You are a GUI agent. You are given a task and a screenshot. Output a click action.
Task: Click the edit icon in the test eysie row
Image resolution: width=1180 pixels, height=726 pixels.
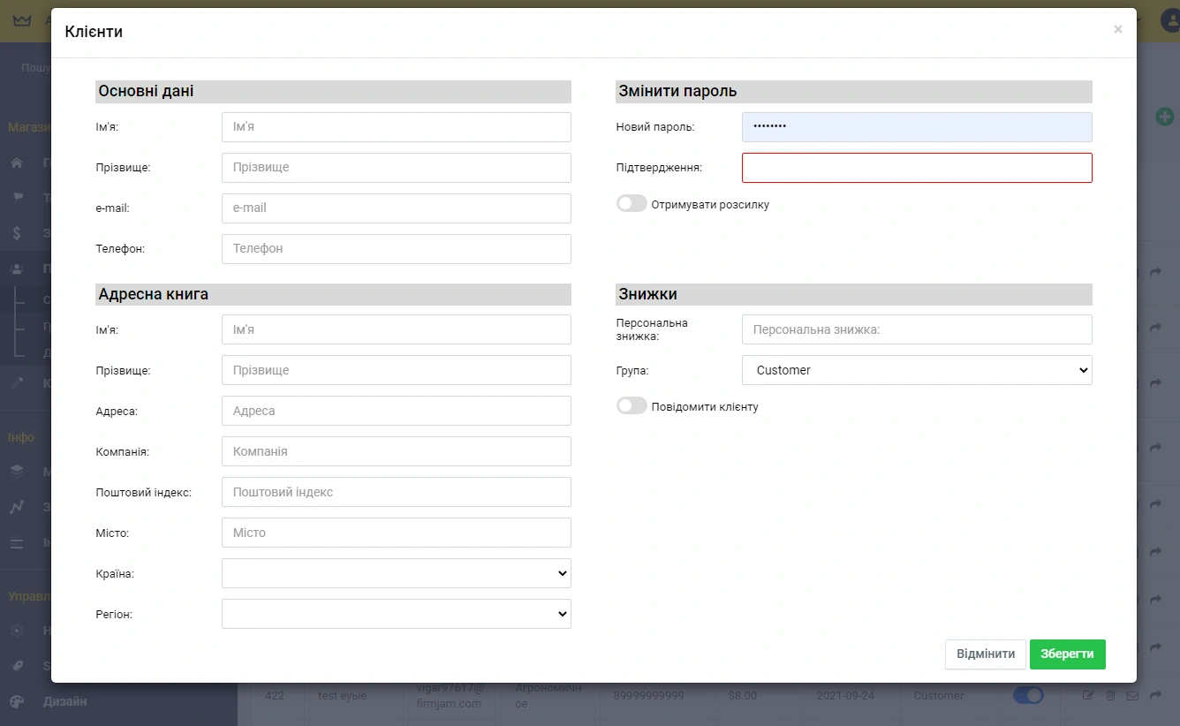click(x=1088, y=696)
